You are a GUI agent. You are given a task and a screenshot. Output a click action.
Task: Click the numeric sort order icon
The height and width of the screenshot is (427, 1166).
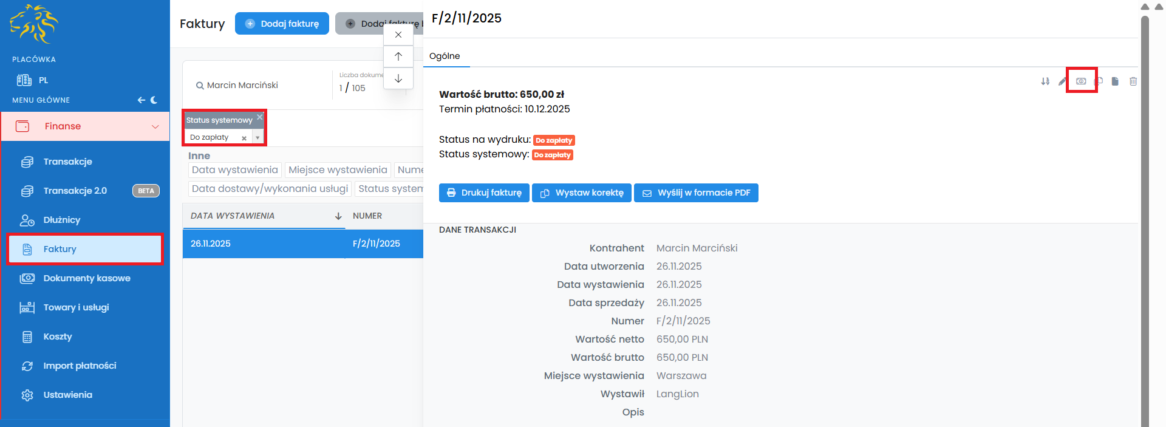tap(1045, 81)
